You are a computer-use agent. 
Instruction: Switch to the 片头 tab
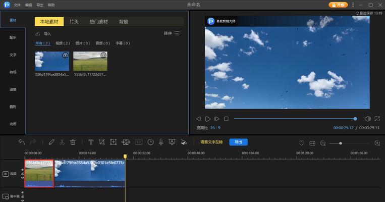pyautogui.click(x=74, y=22)
